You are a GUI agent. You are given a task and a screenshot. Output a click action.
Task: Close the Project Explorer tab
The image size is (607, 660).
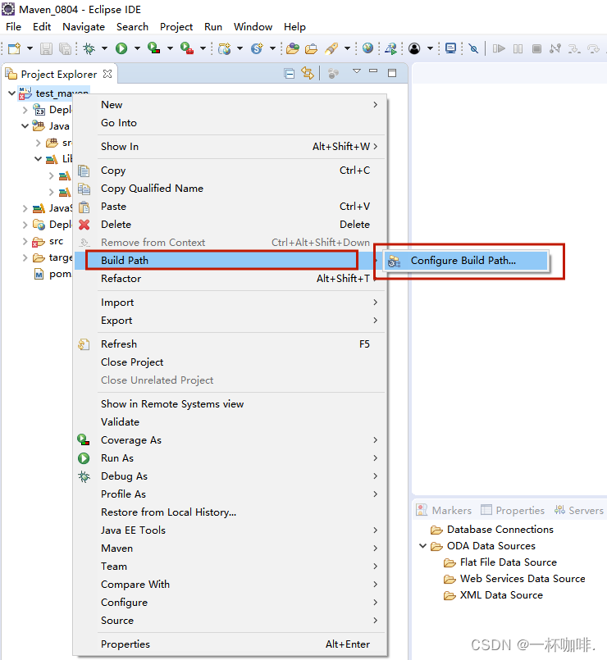[x=107, y=74]
